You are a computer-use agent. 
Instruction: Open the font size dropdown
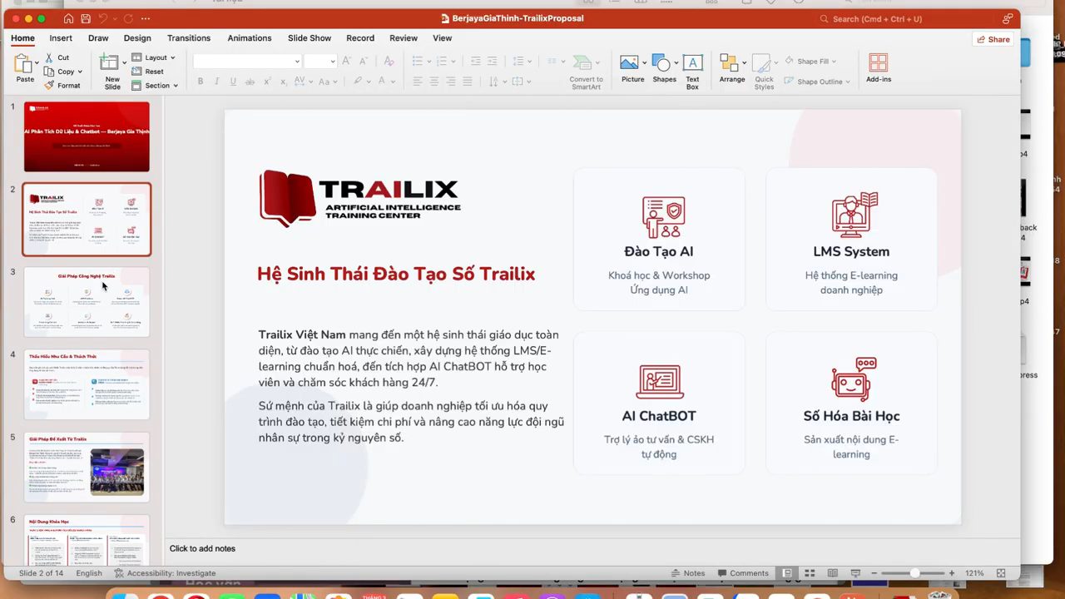[331, 61]
